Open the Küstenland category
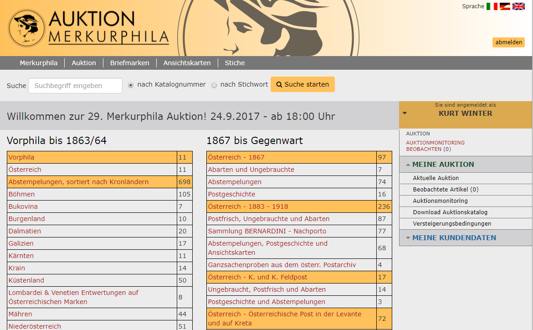 [26, 280]
